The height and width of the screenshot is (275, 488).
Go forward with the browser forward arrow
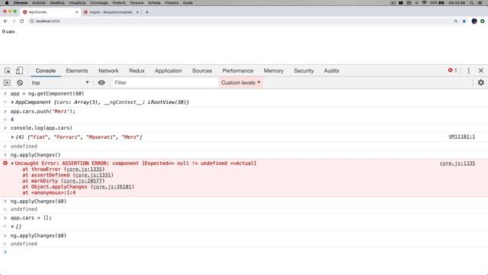[14, 21]
